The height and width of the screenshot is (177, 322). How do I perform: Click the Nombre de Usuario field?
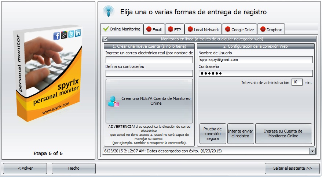pos(256,60)
